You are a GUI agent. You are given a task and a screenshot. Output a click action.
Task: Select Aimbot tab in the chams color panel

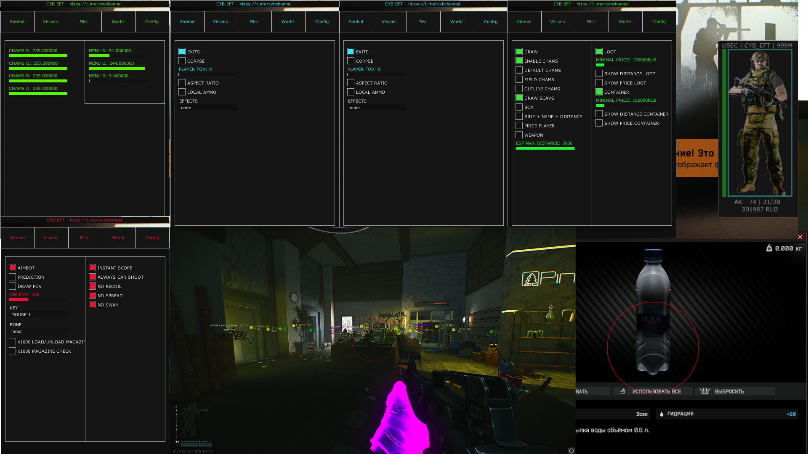(x=17, y=21)
